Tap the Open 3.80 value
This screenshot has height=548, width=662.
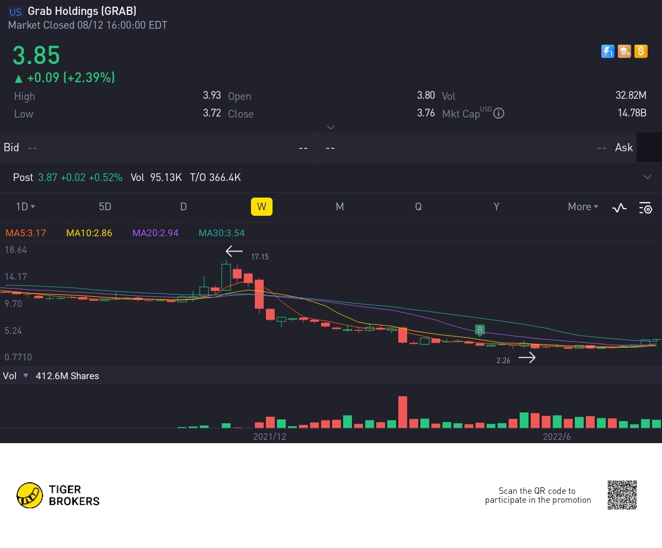(x=426, y=95)
